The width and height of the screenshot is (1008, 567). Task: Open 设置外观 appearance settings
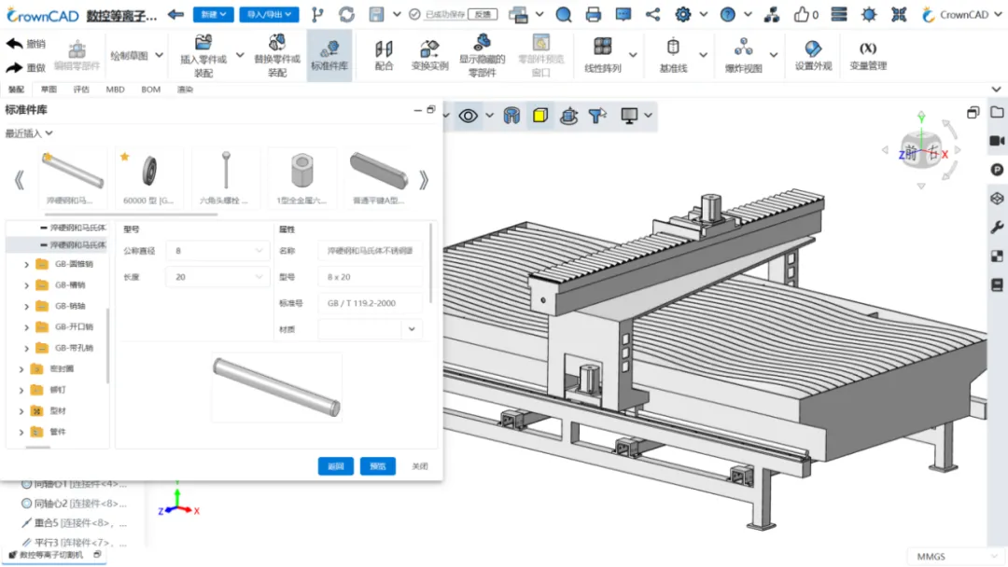pos(813,56)
